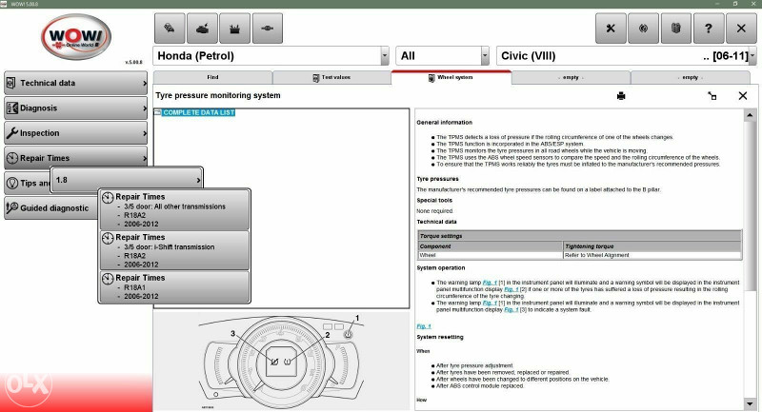Screen dimensions: 762x412
Task: Open the vehicle selection cars icon in toolbar
Action: (x=170, y=29)
